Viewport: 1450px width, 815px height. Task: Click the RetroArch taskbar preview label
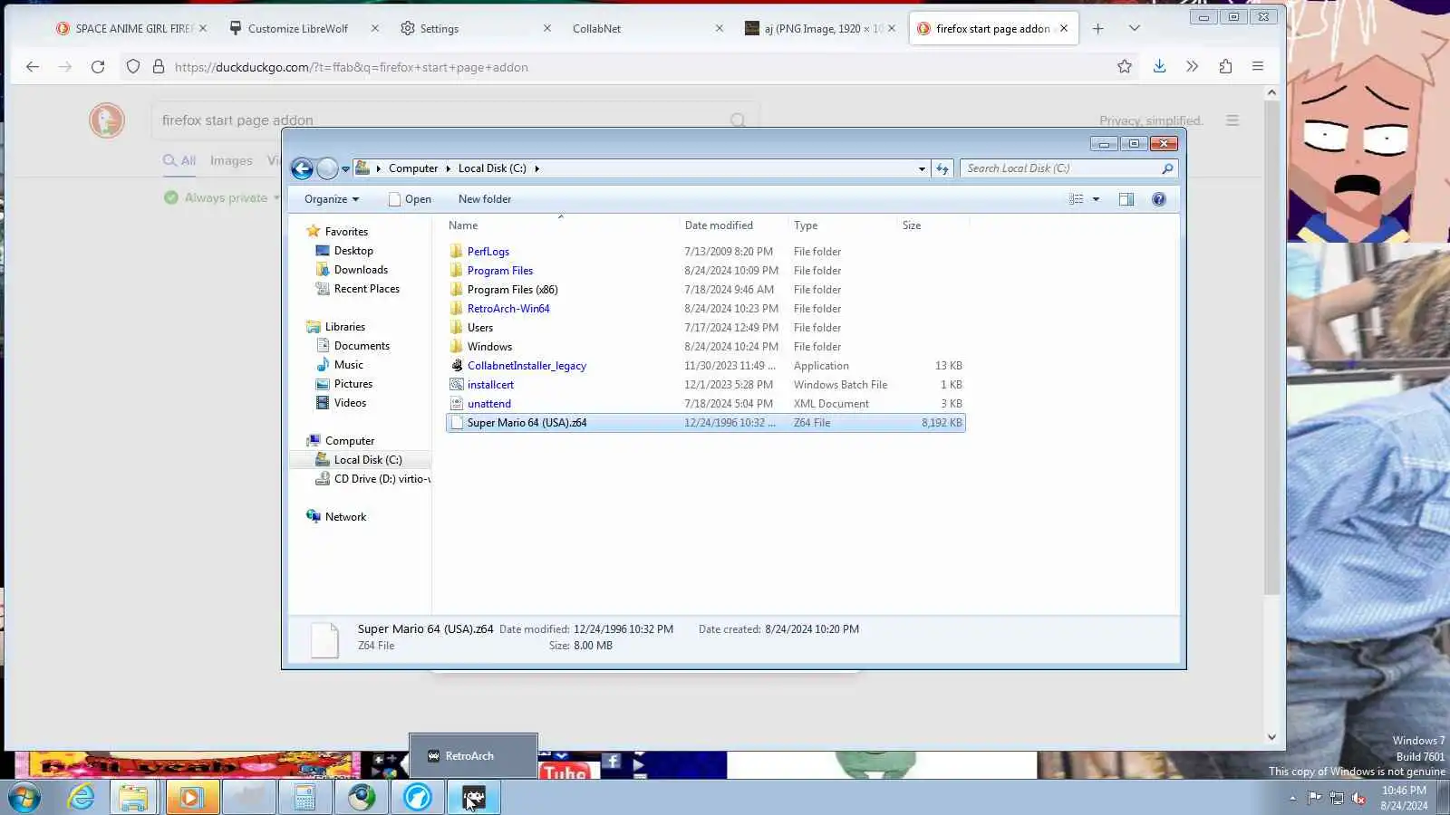click(x=469, y=756)
